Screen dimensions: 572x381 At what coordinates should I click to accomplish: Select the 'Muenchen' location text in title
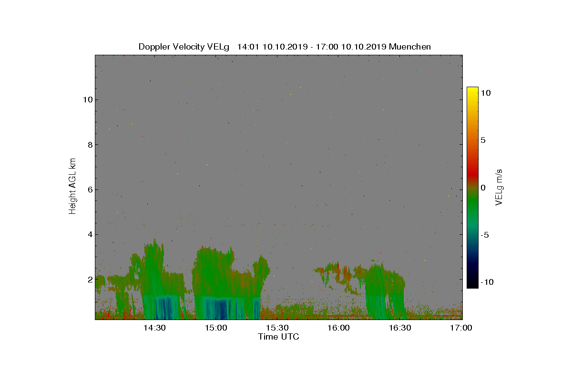tap(410, 47)
